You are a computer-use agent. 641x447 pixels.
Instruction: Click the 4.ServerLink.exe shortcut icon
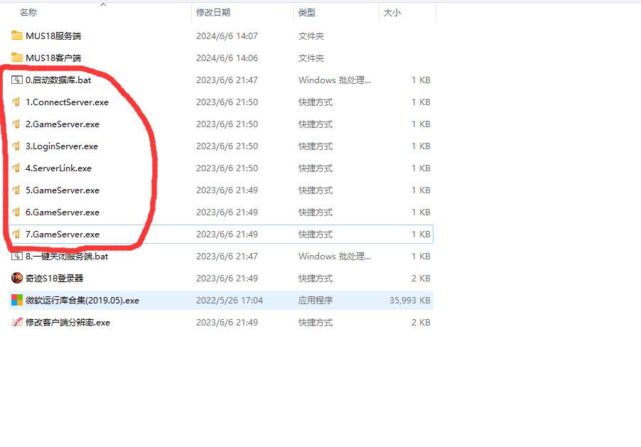click(17, 168)
